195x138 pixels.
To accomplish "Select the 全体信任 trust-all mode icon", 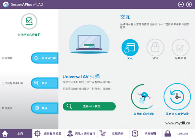I will click(181, 48).
